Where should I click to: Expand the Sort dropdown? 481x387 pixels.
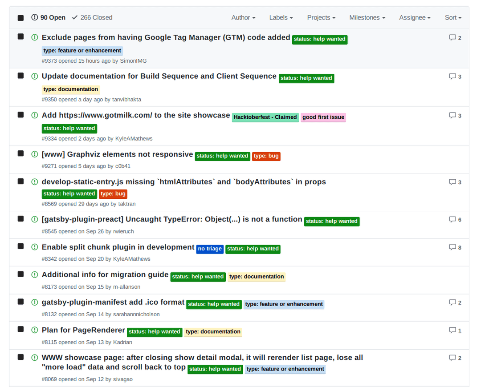click(x=453, y=18)
